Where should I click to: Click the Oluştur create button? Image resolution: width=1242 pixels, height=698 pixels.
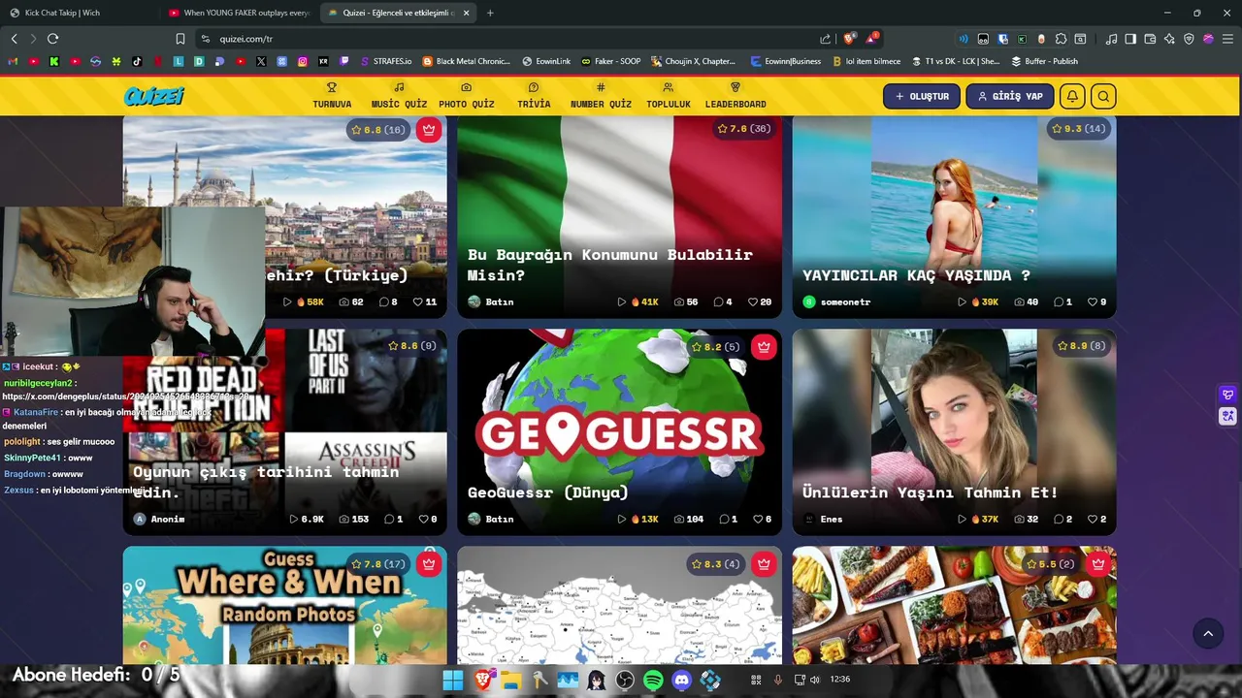922,96
